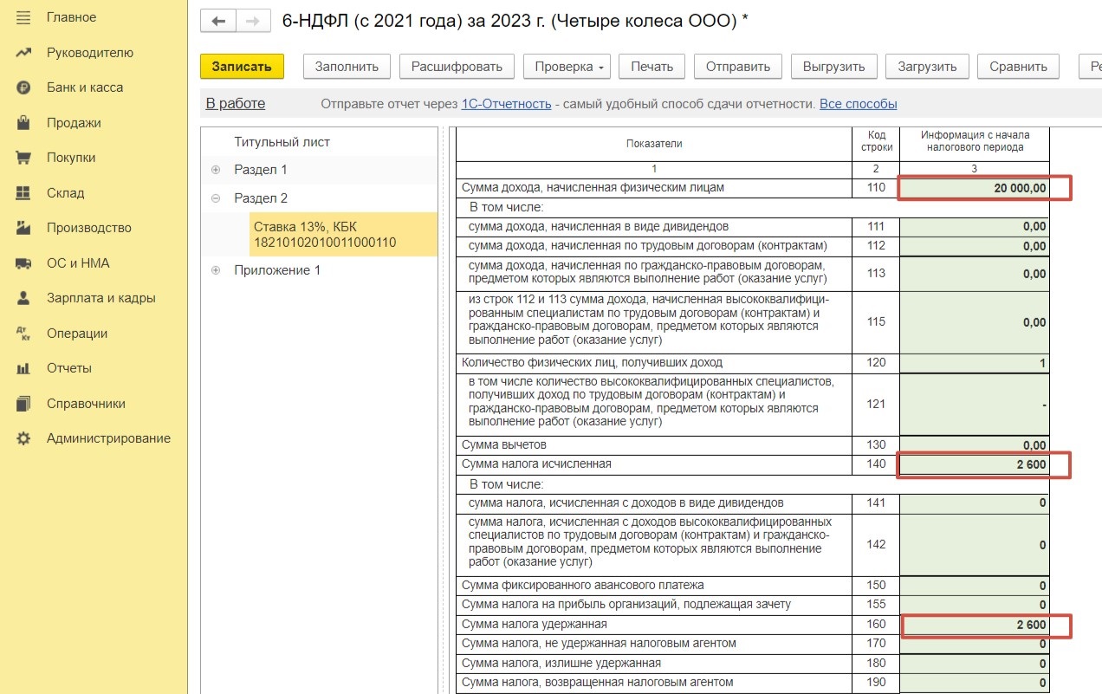Click the Администрирование gear icon
The width and height of the screenshot is (1102, 694).
point(24,438)
